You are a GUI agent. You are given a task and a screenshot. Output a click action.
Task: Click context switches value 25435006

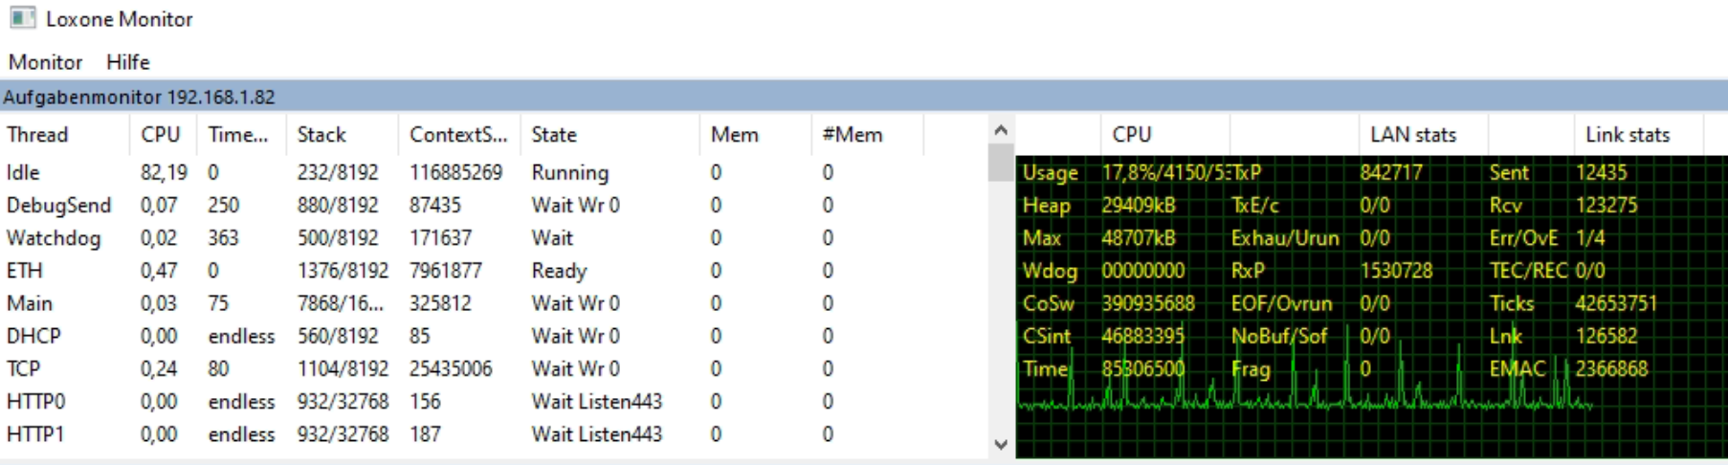(x=451, y=368)
